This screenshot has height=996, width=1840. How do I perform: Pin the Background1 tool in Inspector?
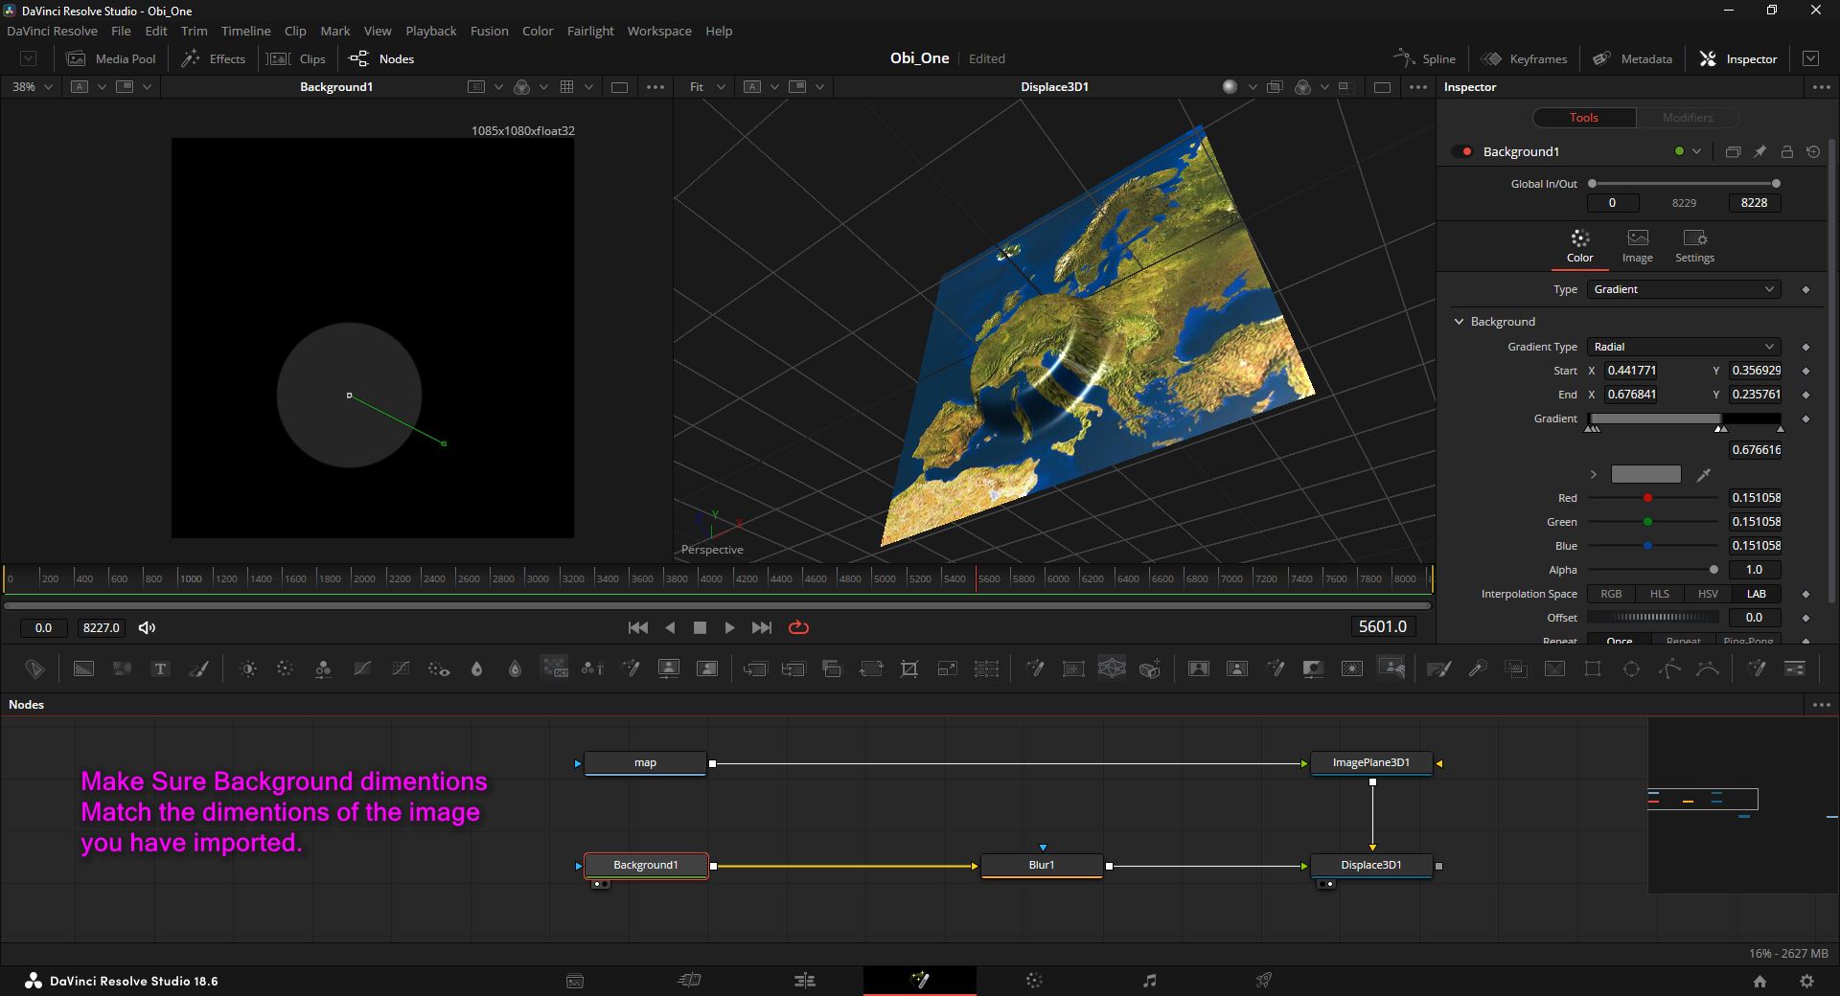tap(1759, 151)
